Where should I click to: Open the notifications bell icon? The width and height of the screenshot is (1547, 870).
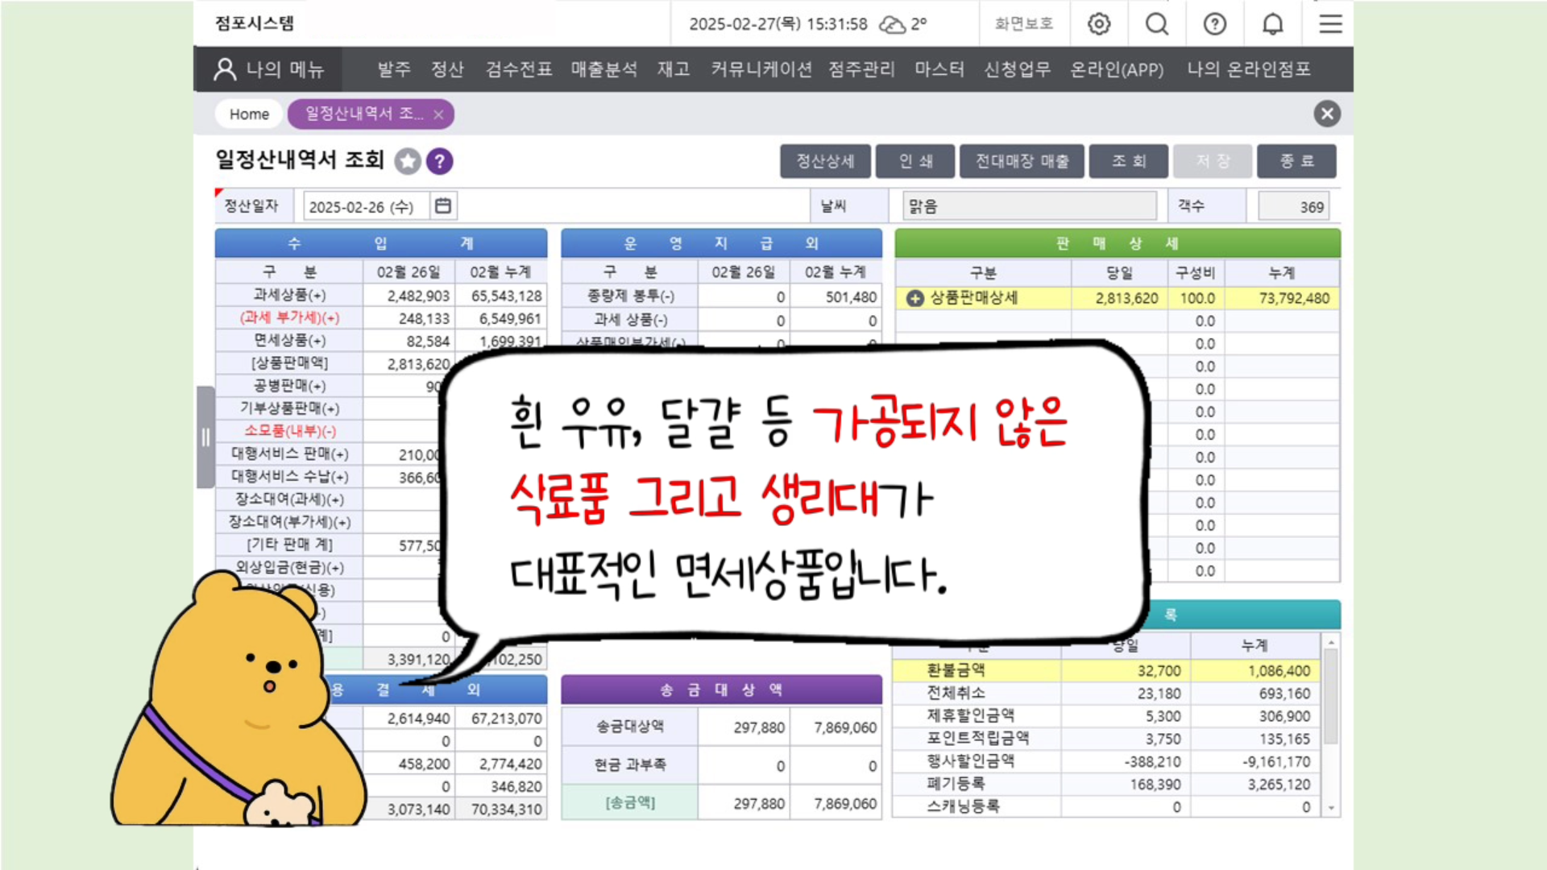click(1273, 24)
